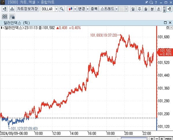The width and height of the screenshot is (173, 140).
Task: Click the small X icon inside the chart area
Action: click(x=171, y=28)
